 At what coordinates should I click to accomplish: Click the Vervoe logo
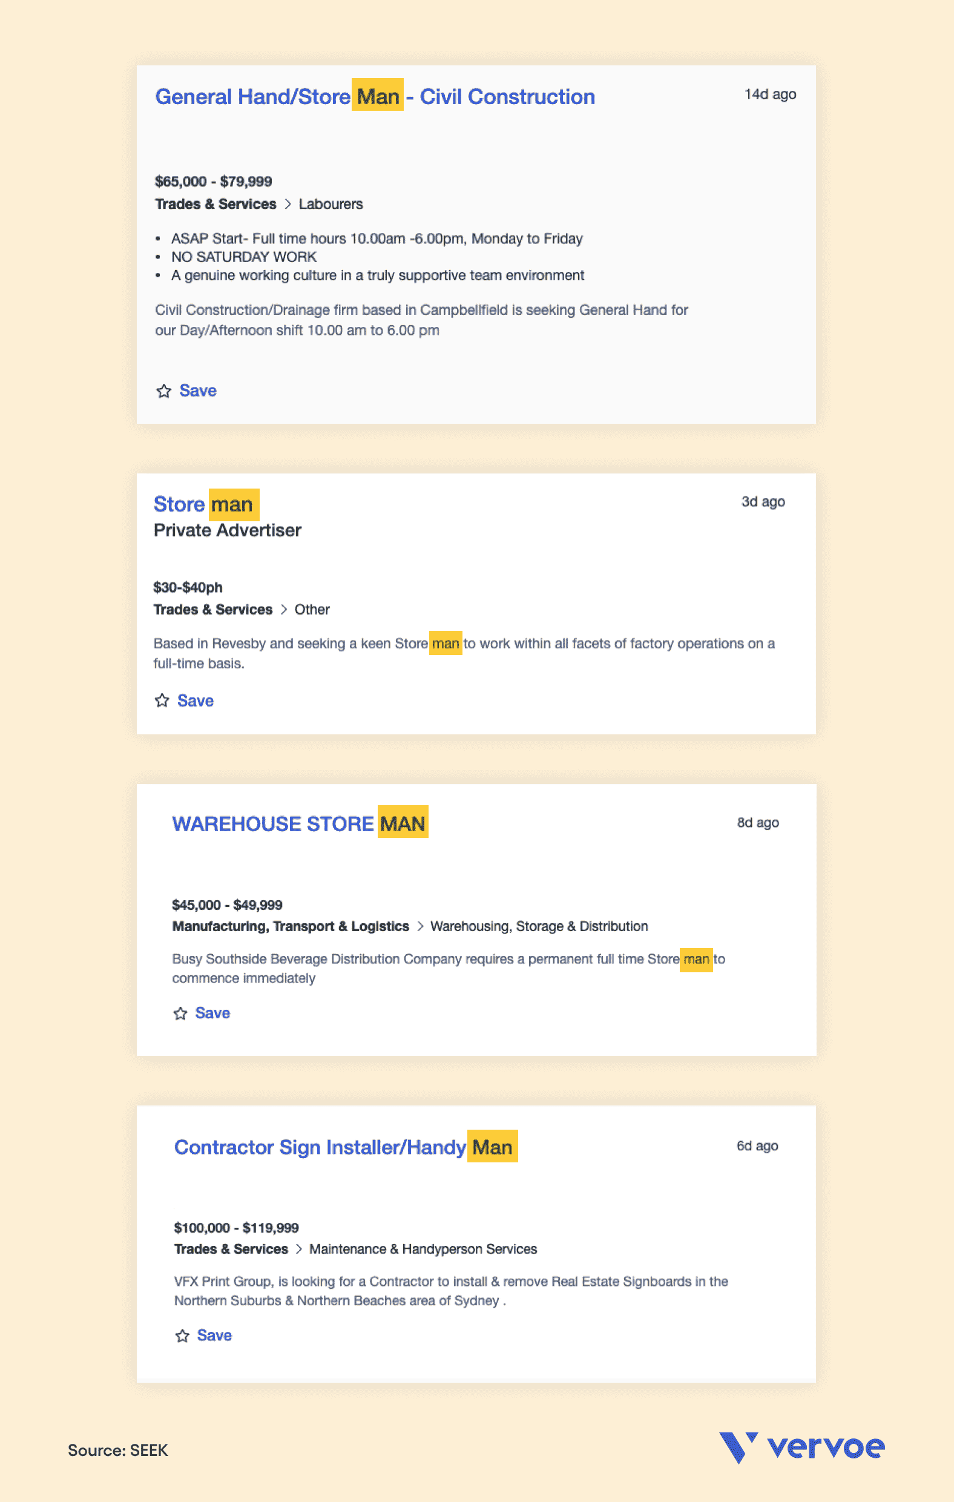(x=802, y=1448)
